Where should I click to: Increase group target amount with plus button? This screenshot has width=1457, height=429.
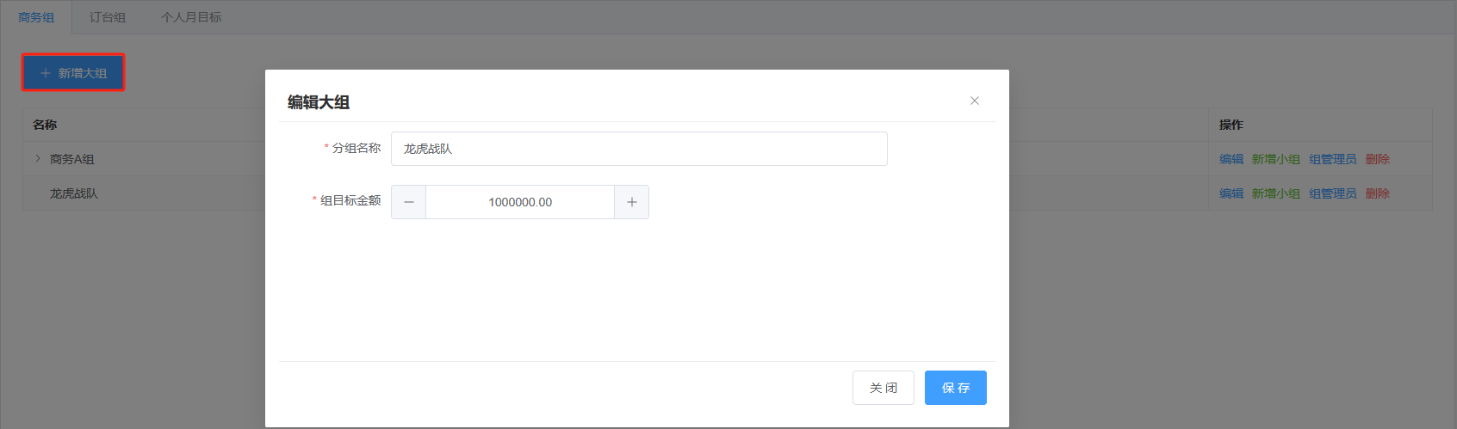click(632, 202)
